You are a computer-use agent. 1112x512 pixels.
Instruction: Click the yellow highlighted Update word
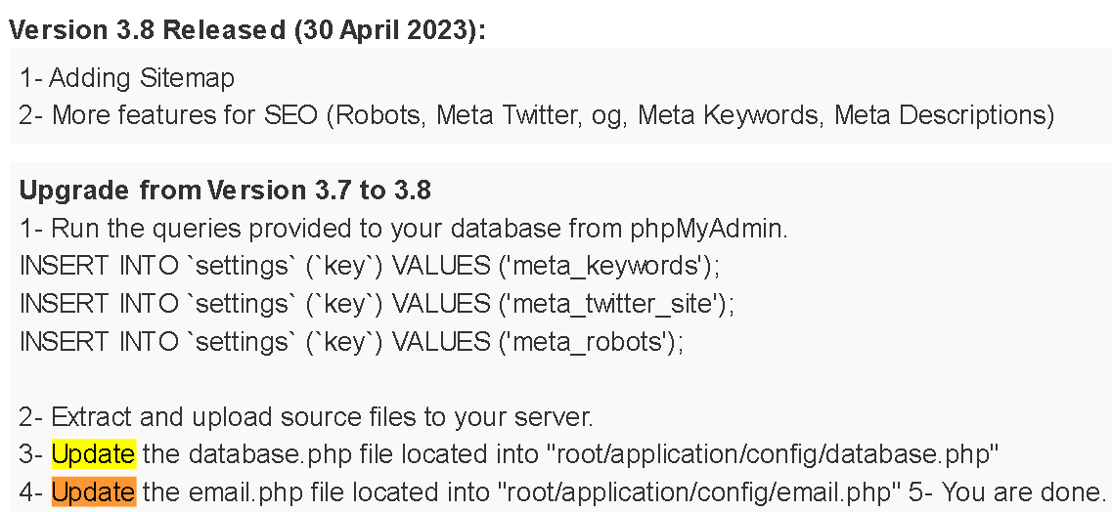click(x=94, y=454)
